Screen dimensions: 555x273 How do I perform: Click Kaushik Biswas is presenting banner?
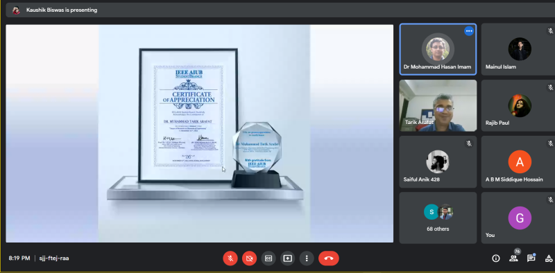click(x=62, y=10)
